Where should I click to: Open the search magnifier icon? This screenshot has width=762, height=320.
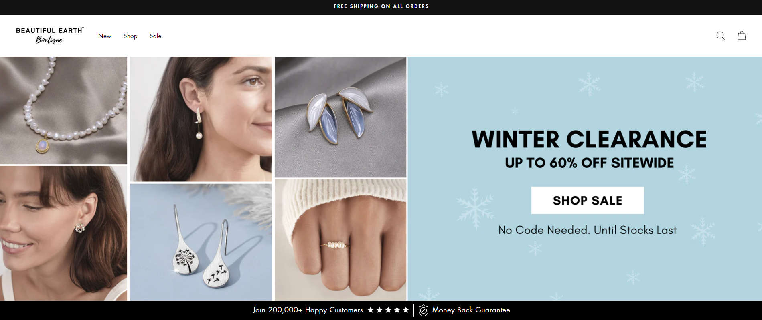tap(720, 36)
